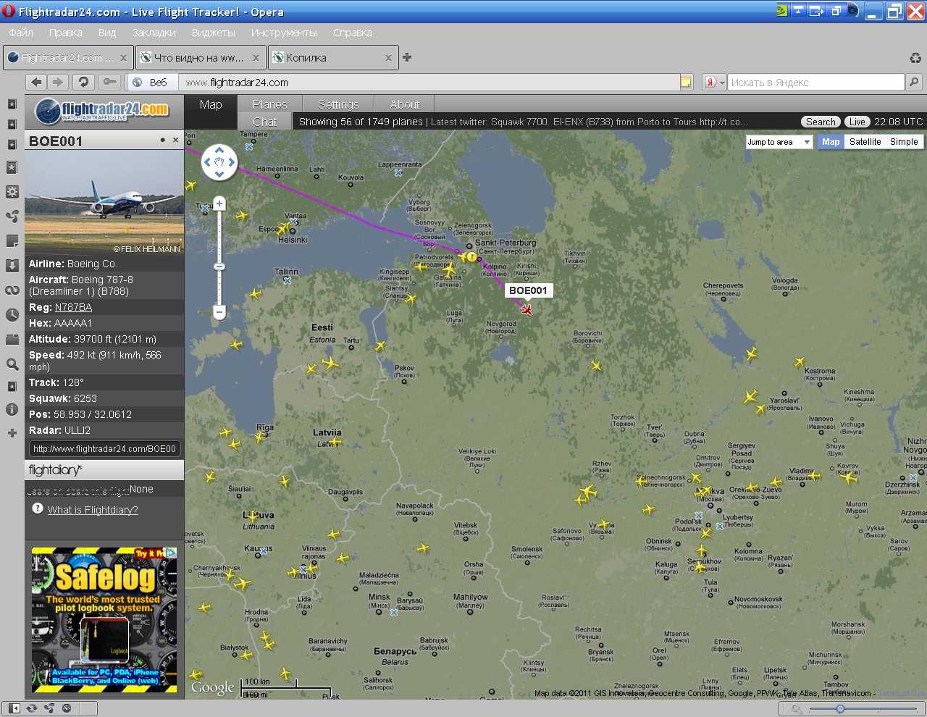
Task: Zoom in the map with plus button
Action: click(x=219, y=204)
